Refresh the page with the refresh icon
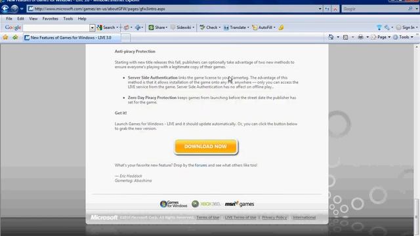This screenshot has width=420, height=236. pos(327,9)
